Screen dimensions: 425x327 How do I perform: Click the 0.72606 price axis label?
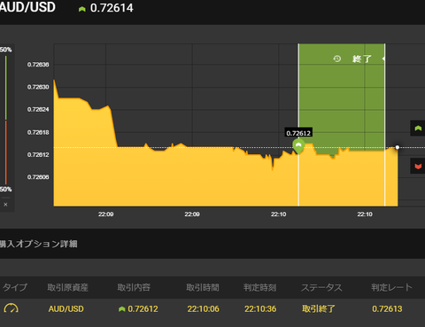38,177
